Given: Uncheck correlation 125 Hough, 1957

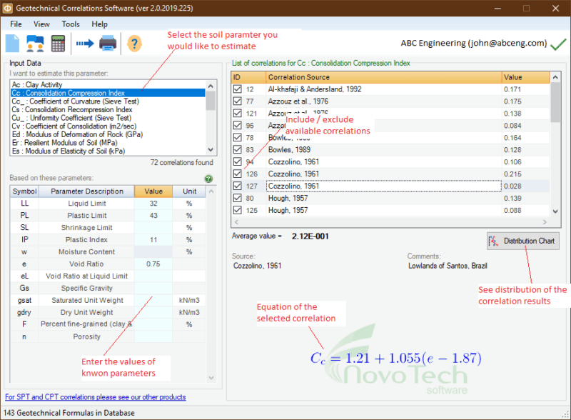Looking at the screenshot, I should pyautogui.click(x=238, y=210).
